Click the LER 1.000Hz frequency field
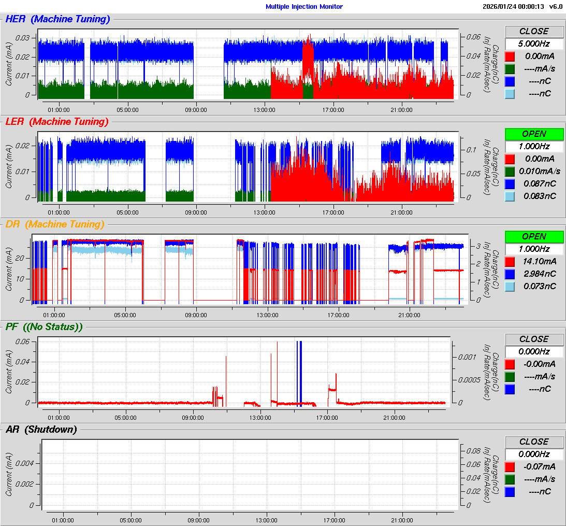Viewport: 566px width, 526px height. 534,147
